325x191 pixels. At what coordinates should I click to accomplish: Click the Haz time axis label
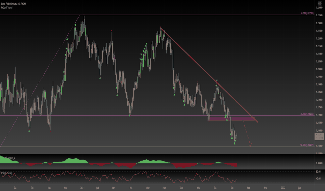pos(164,188)
